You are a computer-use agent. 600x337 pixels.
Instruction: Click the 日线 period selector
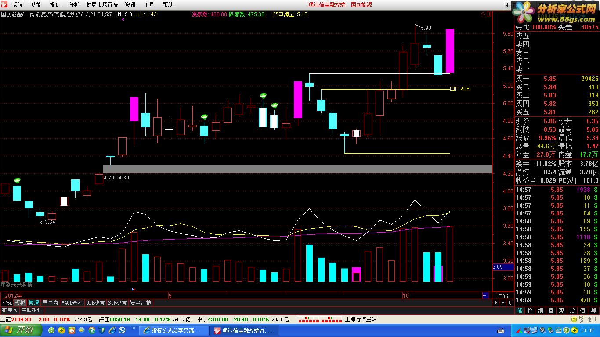coord(503,295)
